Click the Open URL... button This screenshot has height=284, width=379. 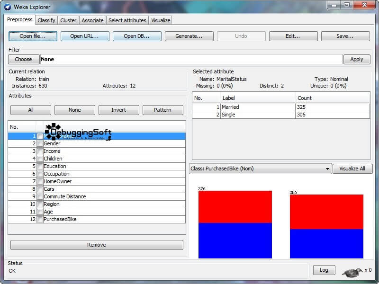coord(85,36)
